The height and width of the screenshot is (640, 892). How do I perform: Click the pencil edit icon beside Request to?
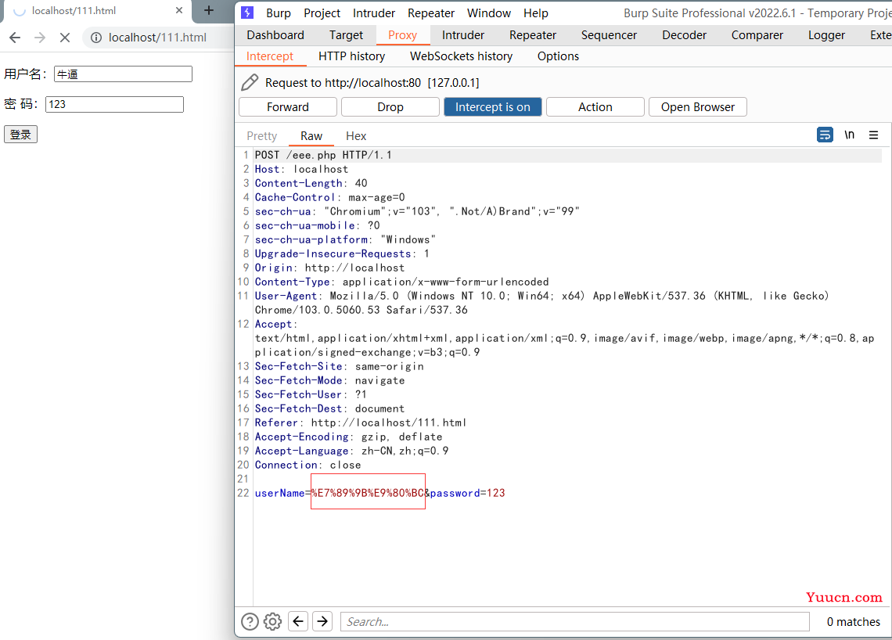pyautogui.click(x=250, y=82)
